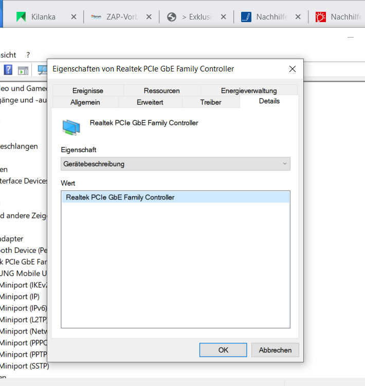This screenshot has height=386, width=365.
Task: Switch to the Erweitert tab
Action: tap(150, 102)
